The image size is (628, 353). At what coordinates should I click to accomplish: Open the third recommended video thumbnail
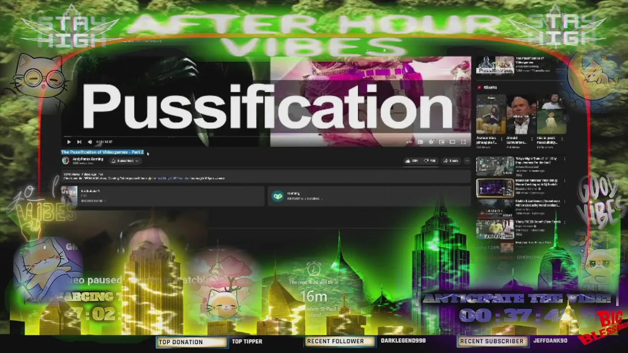[495, 208]
